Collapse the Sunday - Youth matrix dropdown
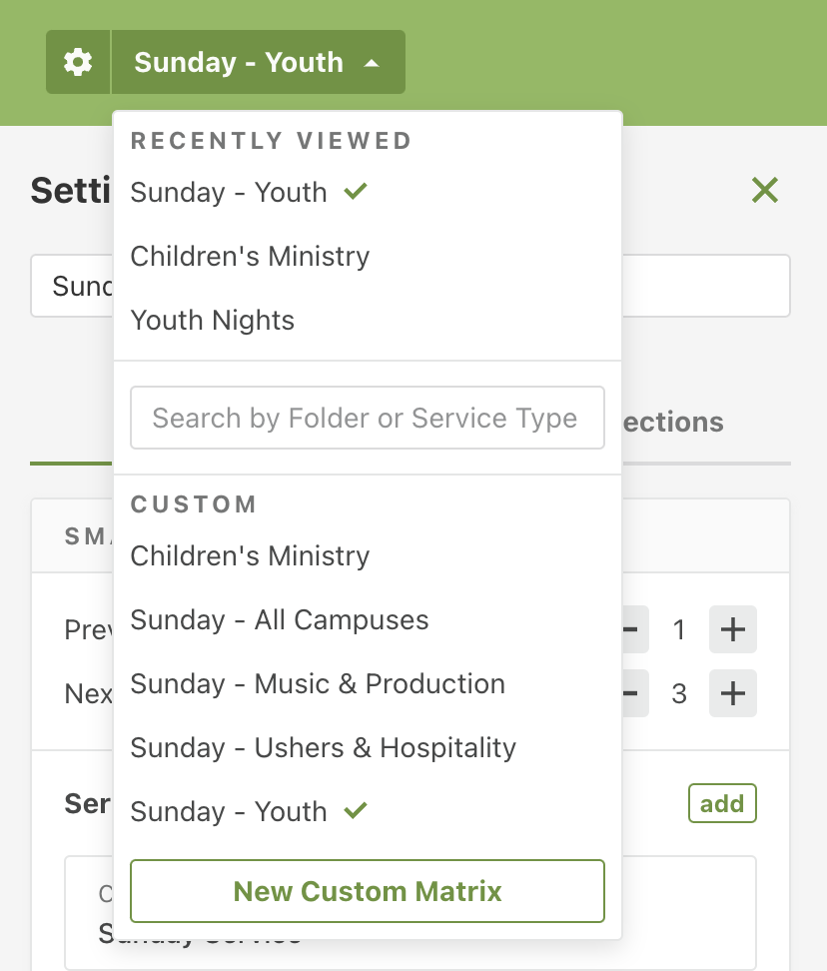The image size is (827, 971). point(258,62)
